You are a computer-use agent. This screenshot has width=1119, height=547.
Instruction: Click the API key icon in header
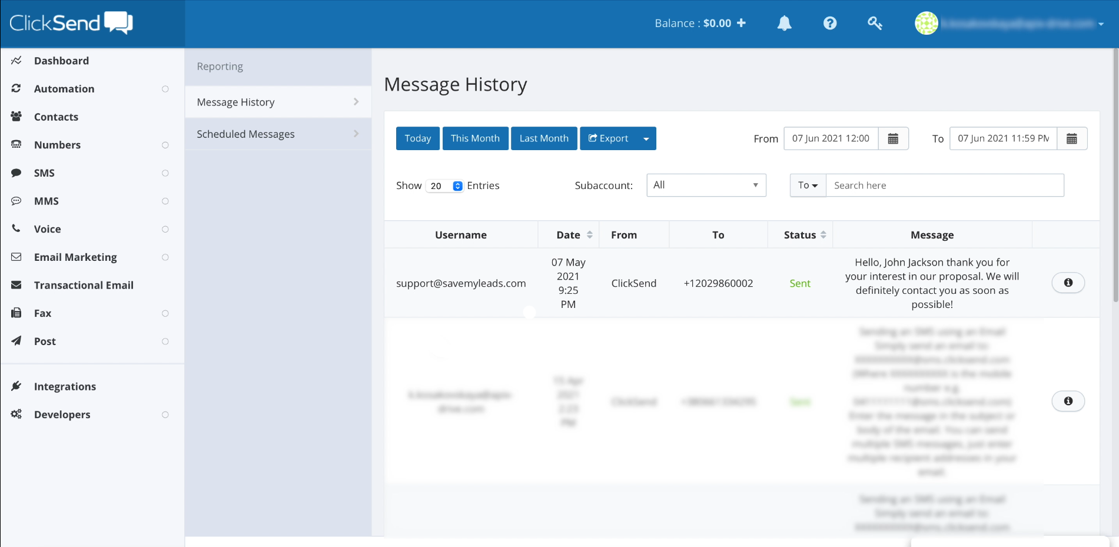875,23
